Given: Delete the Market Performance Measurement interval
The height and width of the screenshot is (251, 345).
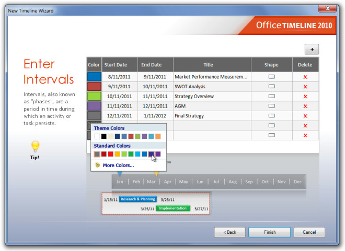Looking at the screenshot, I should click(x=305, y=77).
